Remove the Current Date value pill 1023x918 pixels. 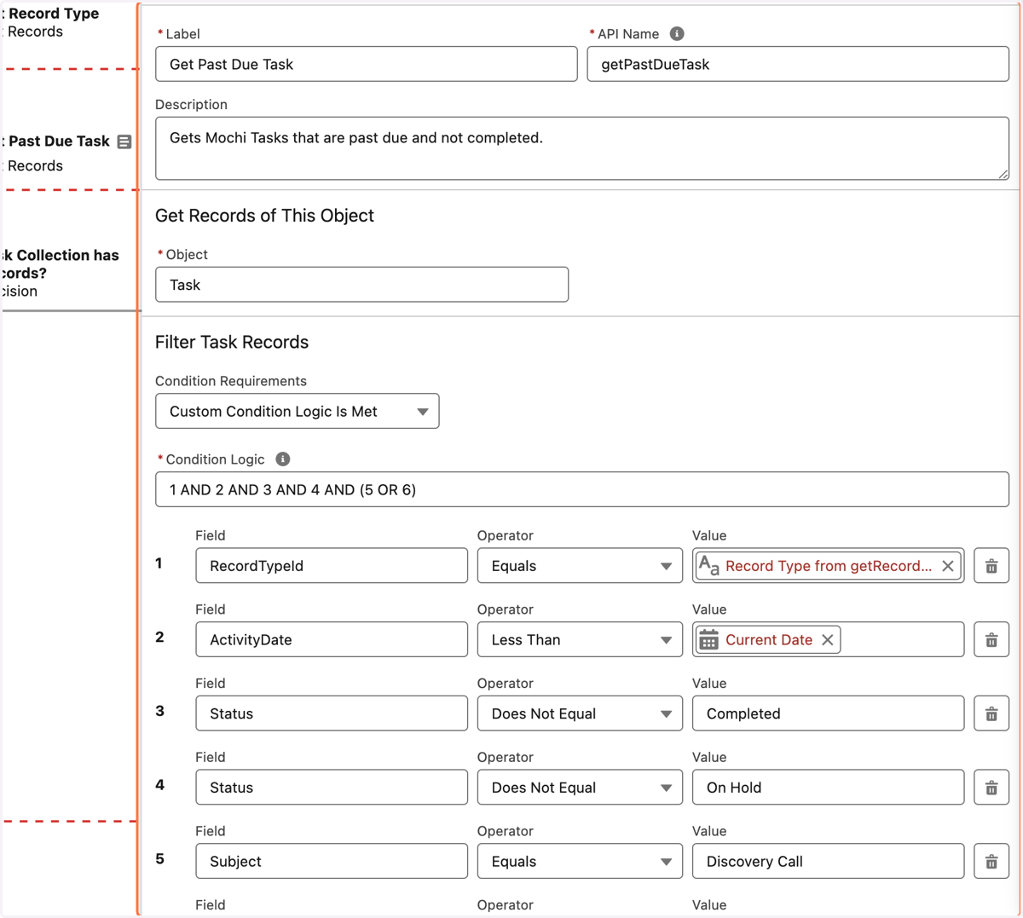point(827,640)
